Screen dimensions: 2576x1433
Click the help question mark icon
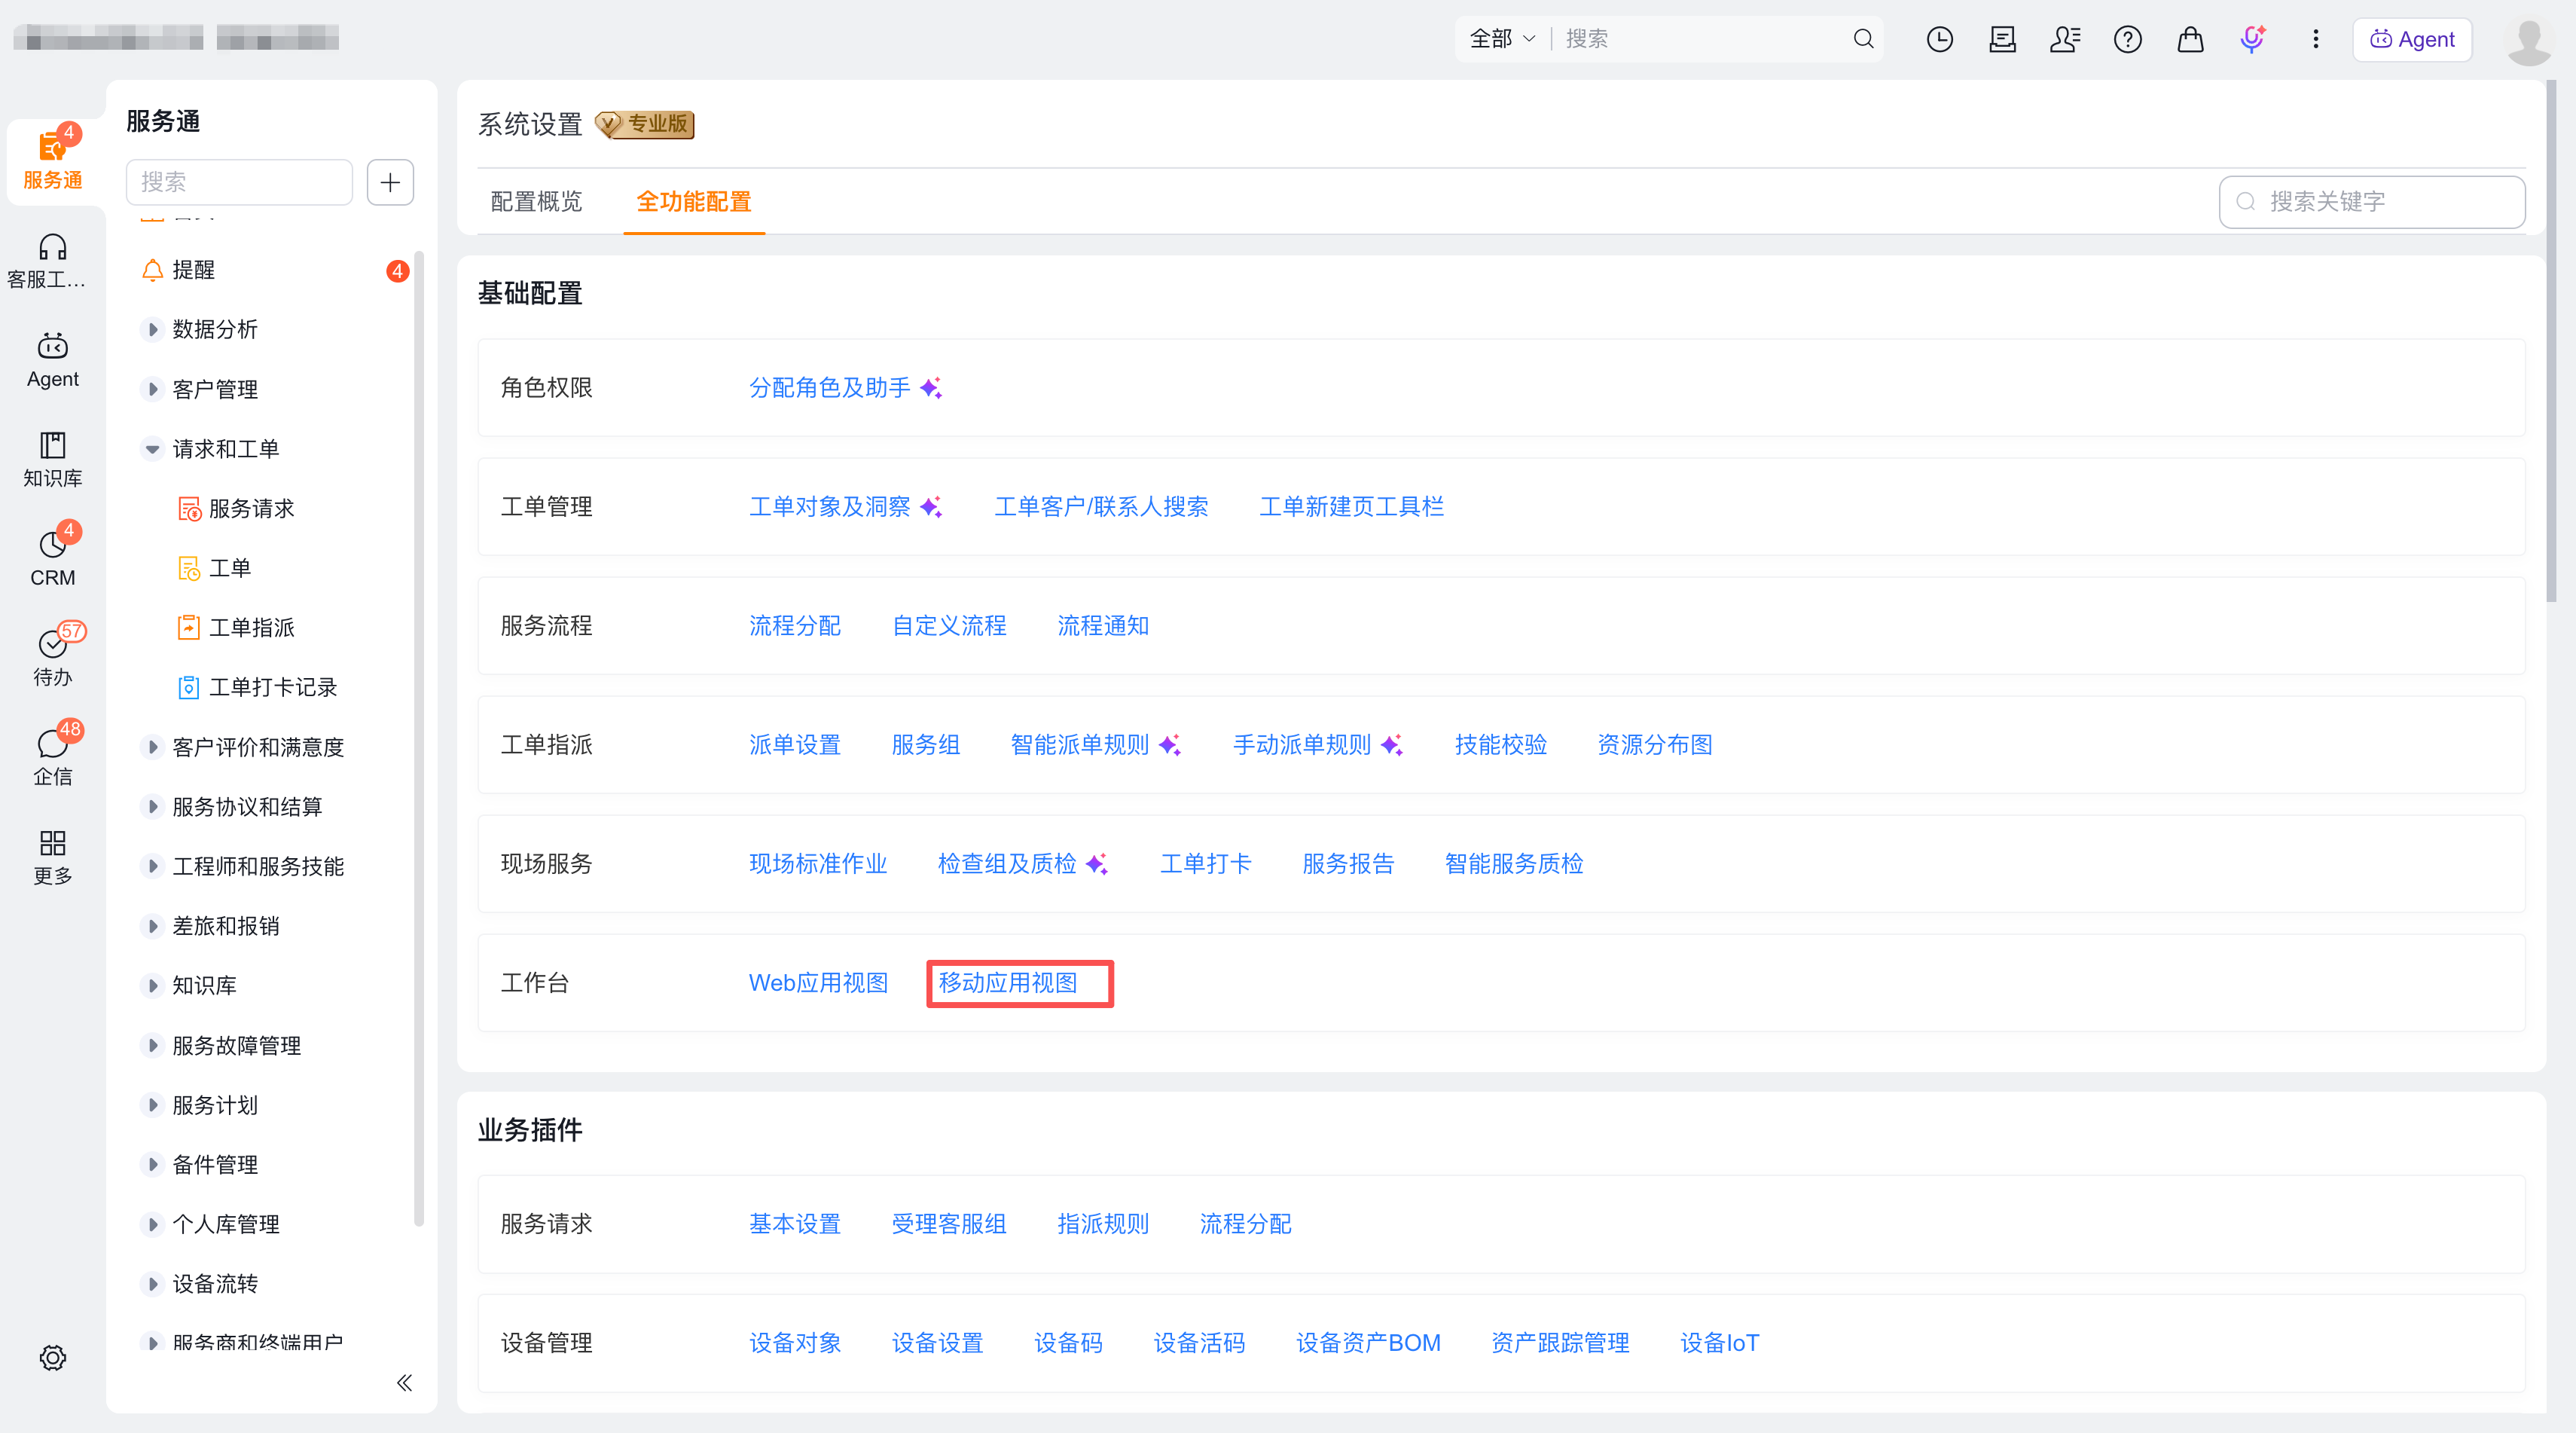click(2127, 39)
